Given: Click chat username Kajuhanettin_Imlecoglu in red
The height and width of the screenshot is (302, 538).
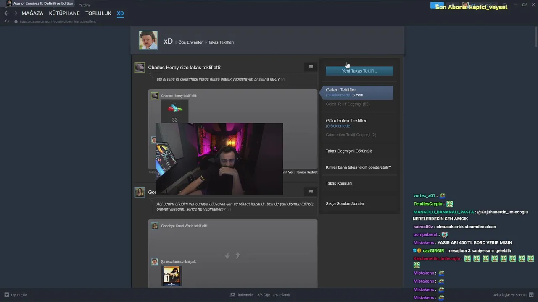Looking at the screenshot, I should coord(437,259).
